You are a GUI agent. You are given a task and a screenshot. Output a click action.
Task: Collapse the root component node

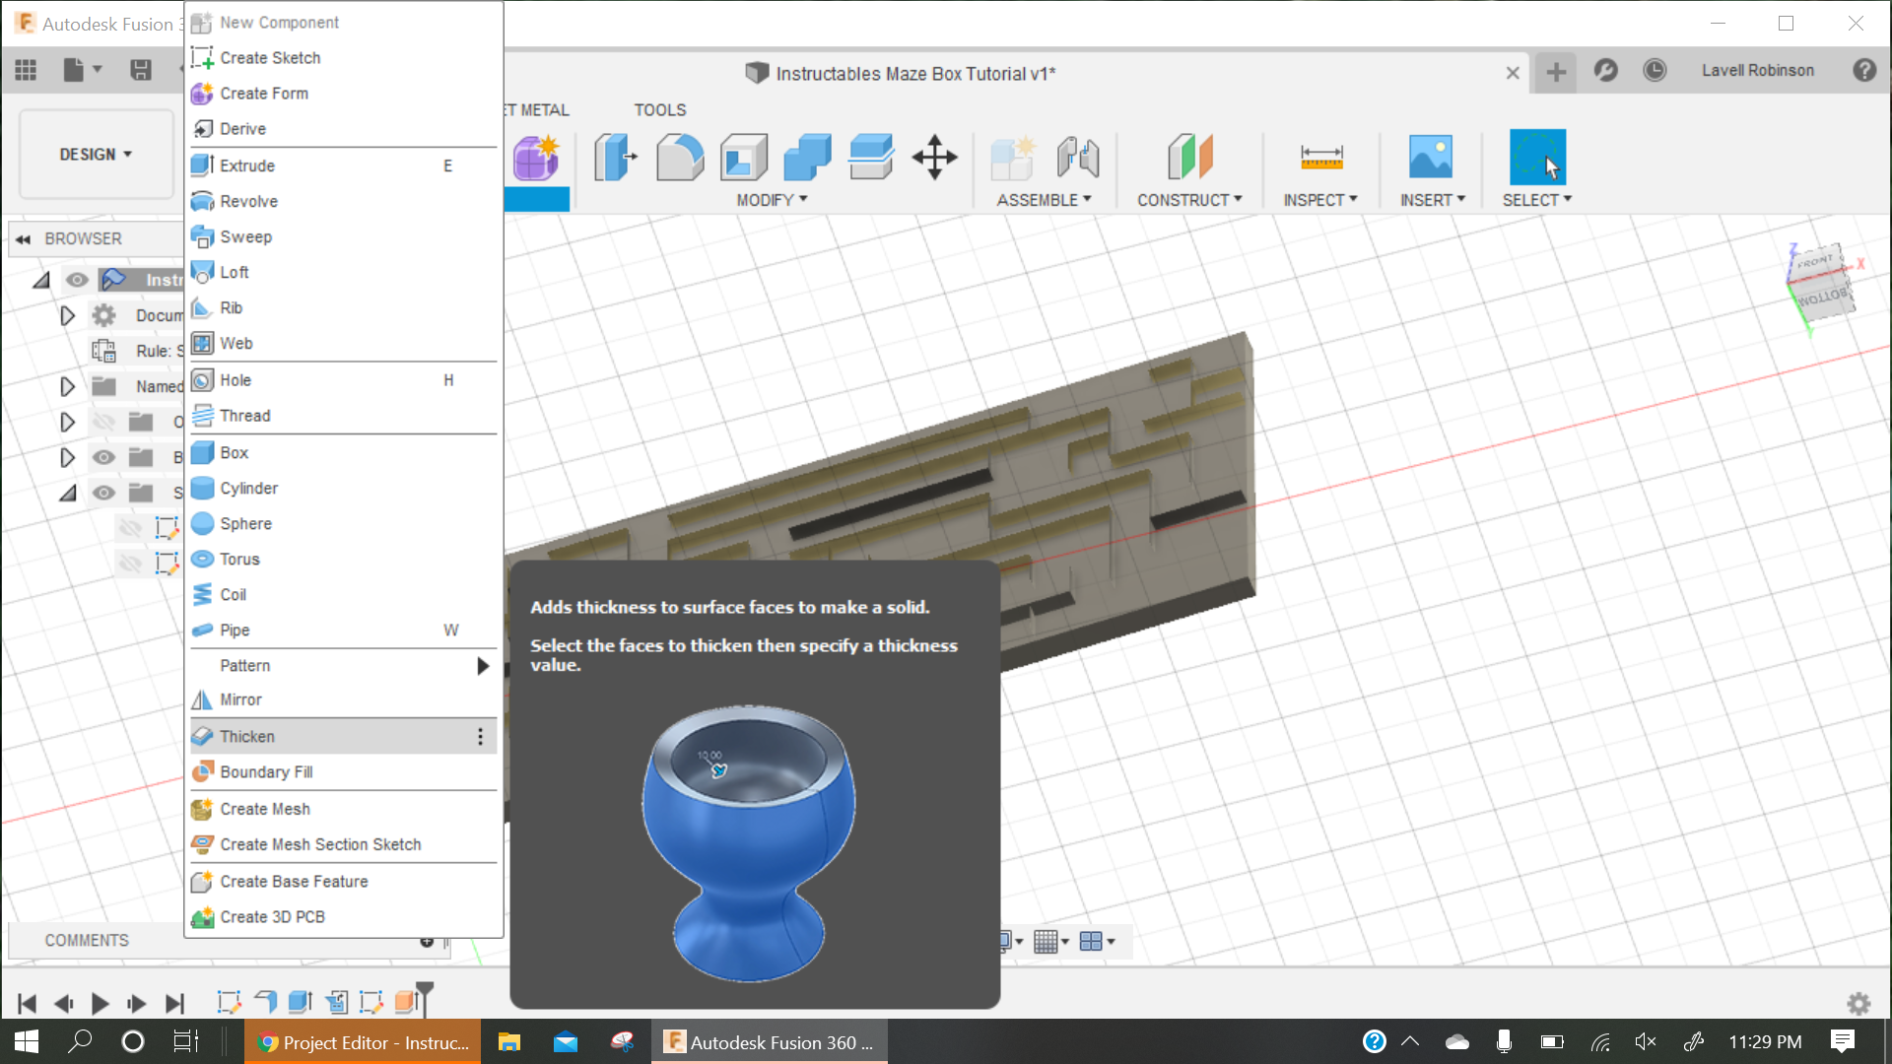point(41,280)
